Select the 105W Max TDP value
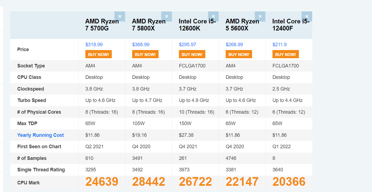This screenshot has height=192, width=372. (x=138, y=123)
